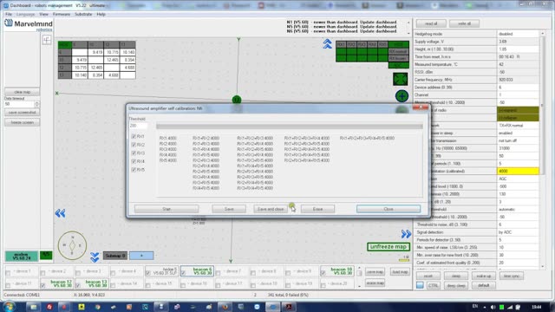Click the axes icon near the Marvelmind logo
Image resolution: width=555 pixels, height=312 pixels.
click(x=47, y=40)
